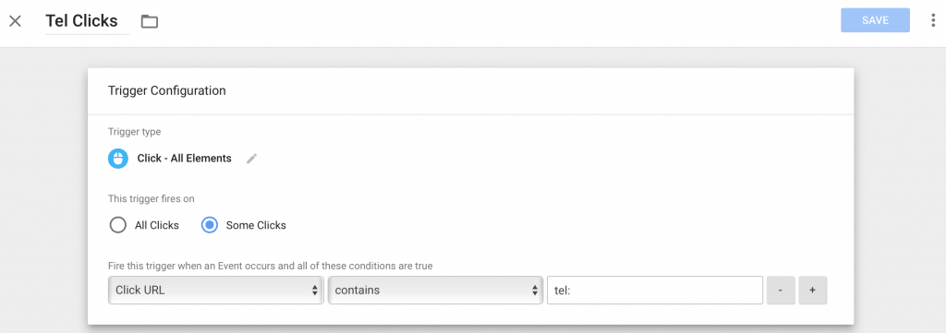Click the arrows on Click URL dropdown
This screenshot has width=946, height=333.
click(314, 291)
